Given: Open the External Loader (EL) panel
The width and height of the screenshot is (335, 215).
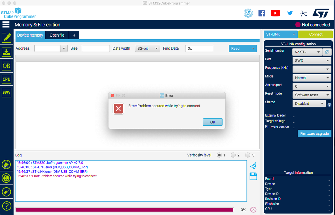Looking at the screenshot, I should tap(6, 178).
